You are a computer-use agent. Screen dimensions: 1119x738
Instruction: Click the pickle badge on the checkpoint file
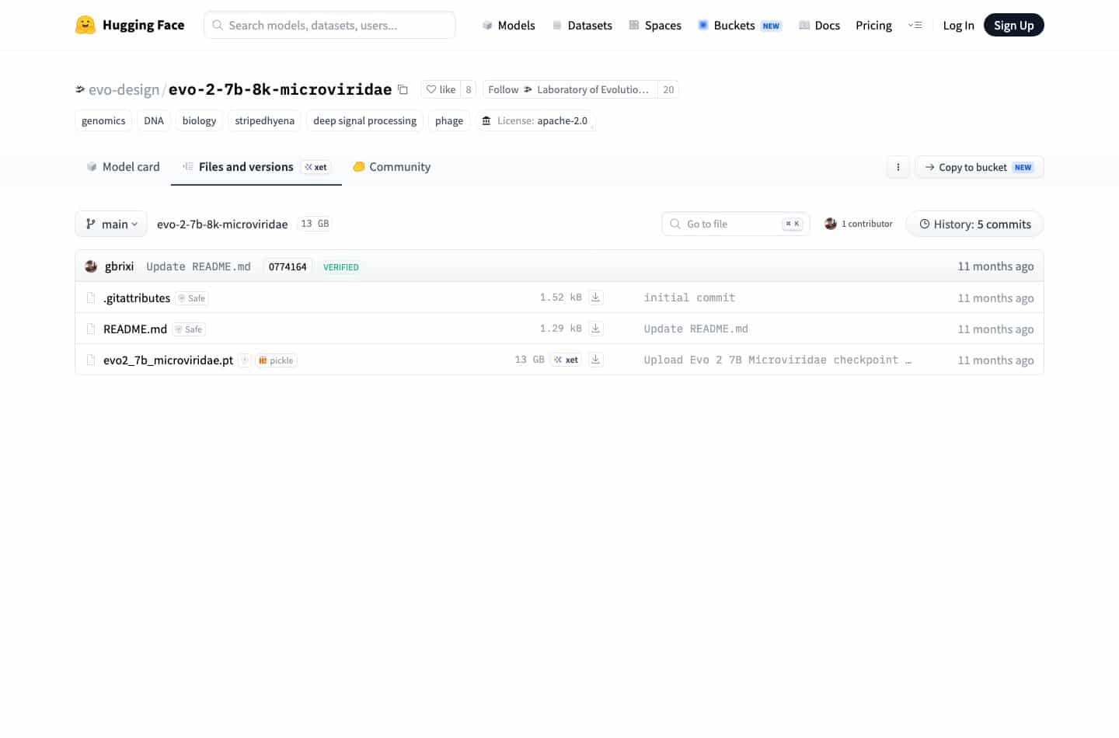[x=277, y=360]
